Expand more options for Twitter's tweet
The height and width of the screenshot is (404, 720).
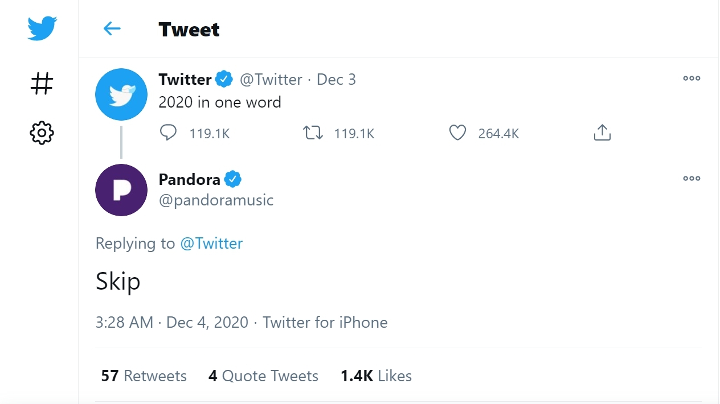692,79
